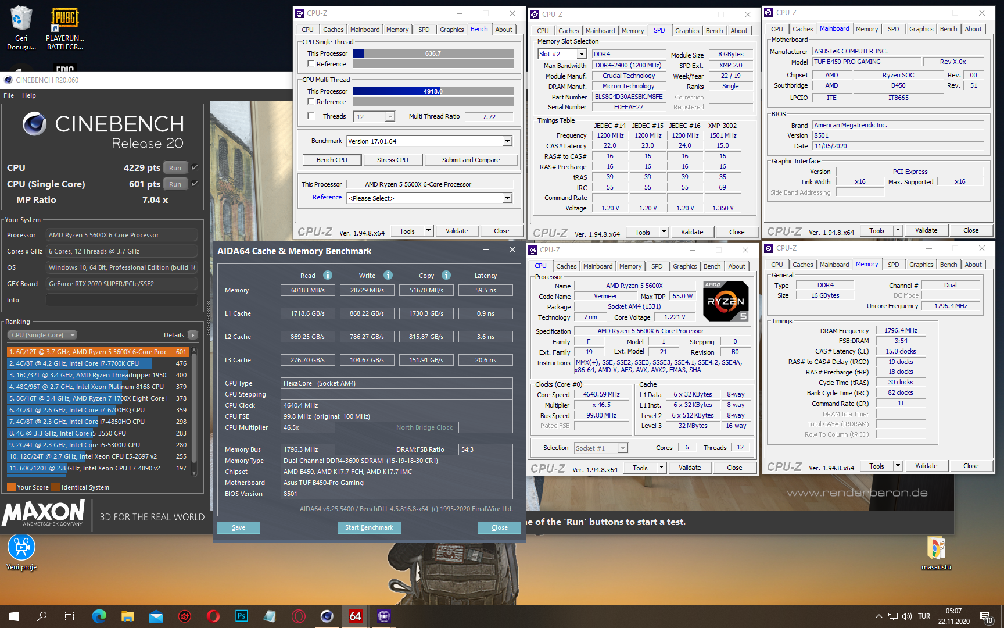This screenshot has height=628, width=1004.
Task: Enable Reference checkbox under CPU Multi Thread
Action: [x=311, y=102]
